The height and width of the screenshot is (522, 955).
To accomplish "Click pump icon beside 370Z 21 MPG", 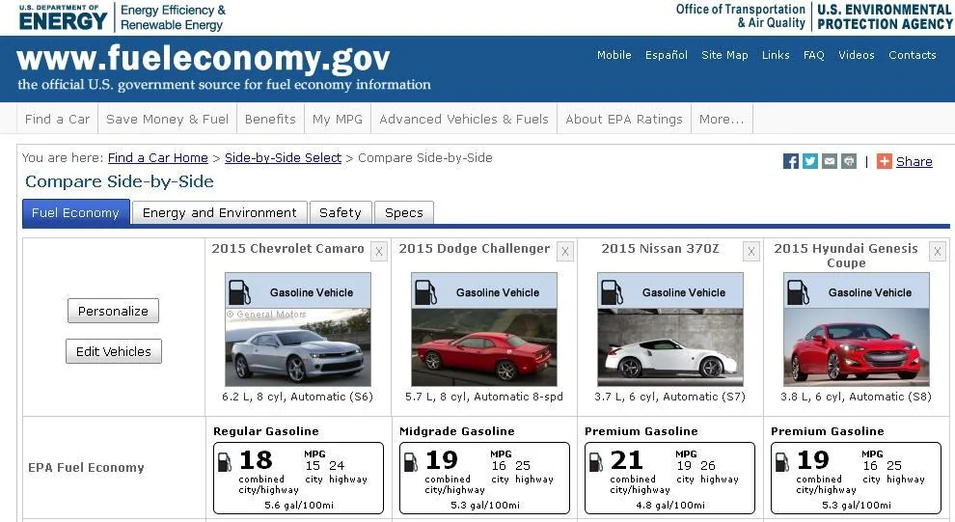I will pyautogui.click(x=596, y=462).
